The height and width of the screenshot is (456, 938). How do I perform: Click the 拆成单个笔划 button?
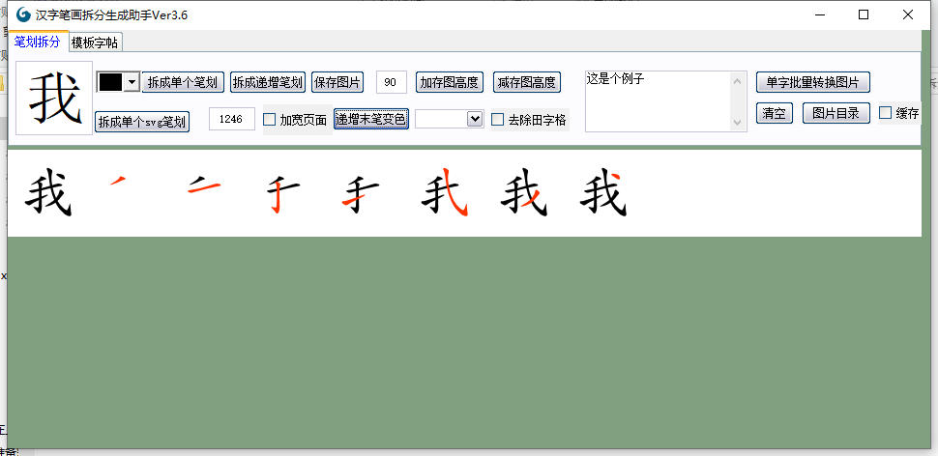[184, 82]
